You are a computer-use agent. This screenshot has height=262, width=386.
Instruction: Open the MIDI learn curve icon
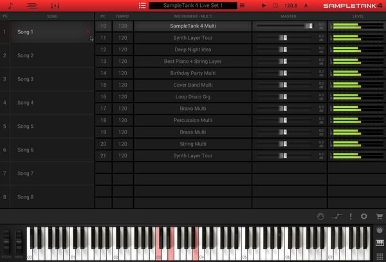click(336, 216)
